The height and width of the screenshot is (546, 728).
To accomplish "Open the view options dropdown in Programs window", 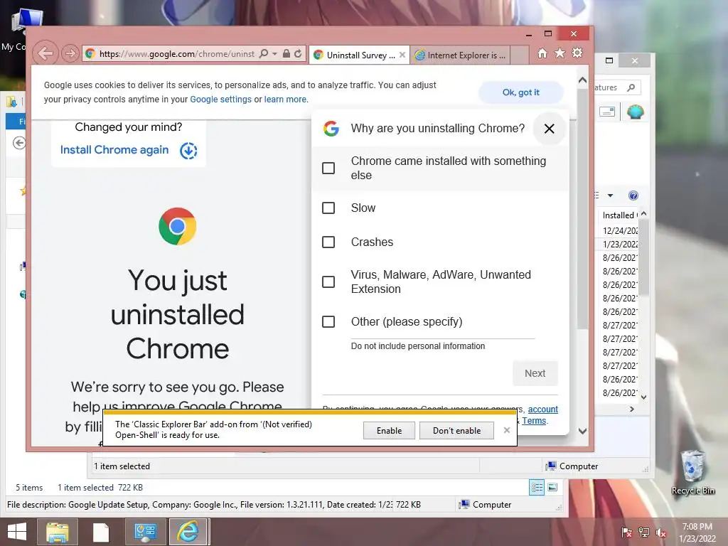I will [x=610, y=196].
